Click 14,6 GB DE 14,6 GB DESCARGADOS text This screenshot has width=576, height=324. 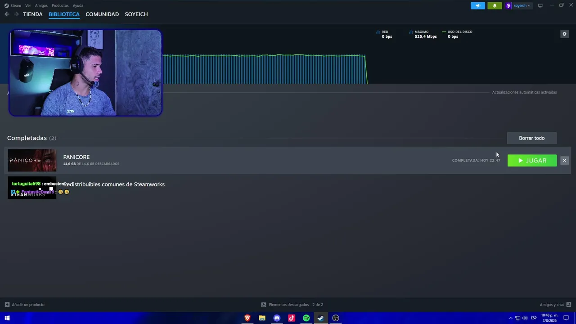(91, 164)
